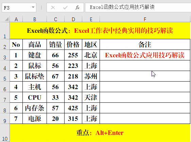
Task: Select the 苏州 cell
Action: click(91, 76)
